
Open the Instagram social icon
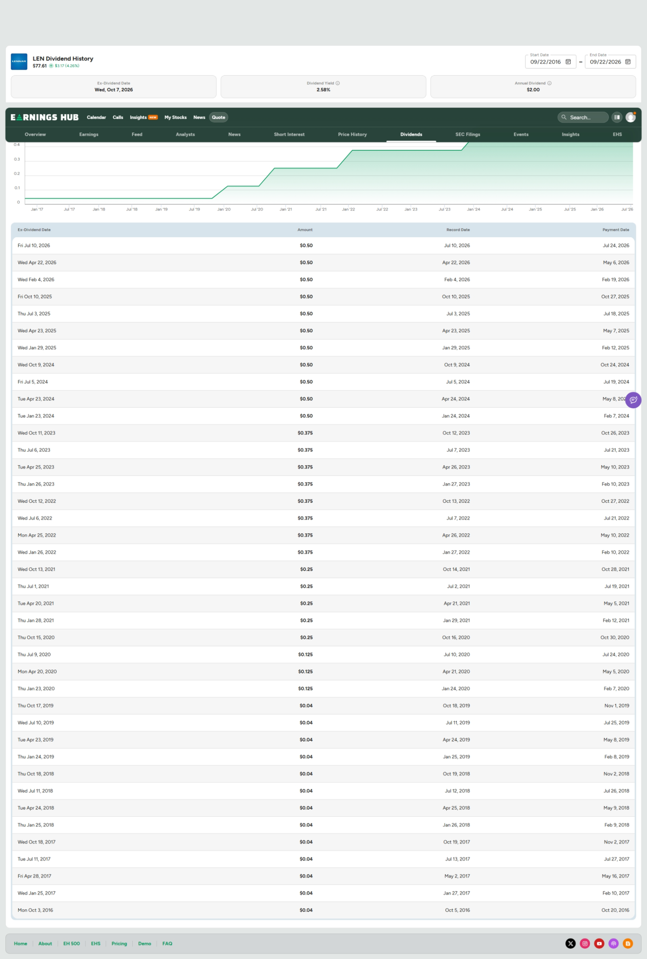(x=585, y=943)
